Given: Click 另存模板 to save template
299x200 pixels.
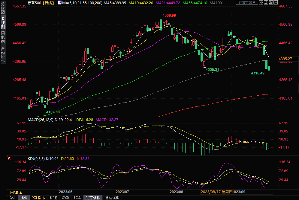Looking at the screenshot, I should click(x=93, y=198).
